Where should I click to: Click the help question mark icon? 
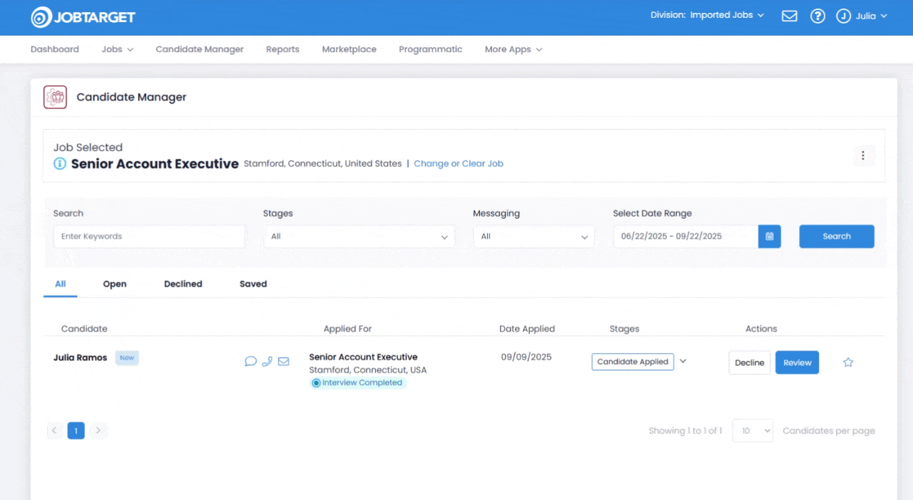(x=817, y=16)
